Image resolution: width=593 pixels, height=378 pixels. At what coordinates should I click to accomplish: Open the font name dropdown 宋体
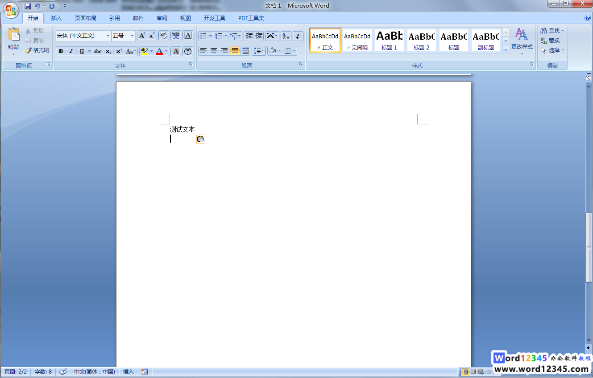click(108, 36)
